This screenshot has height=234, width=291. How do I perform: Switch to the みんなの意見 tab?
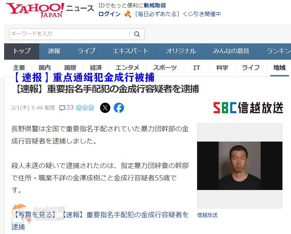coord(231,52)
